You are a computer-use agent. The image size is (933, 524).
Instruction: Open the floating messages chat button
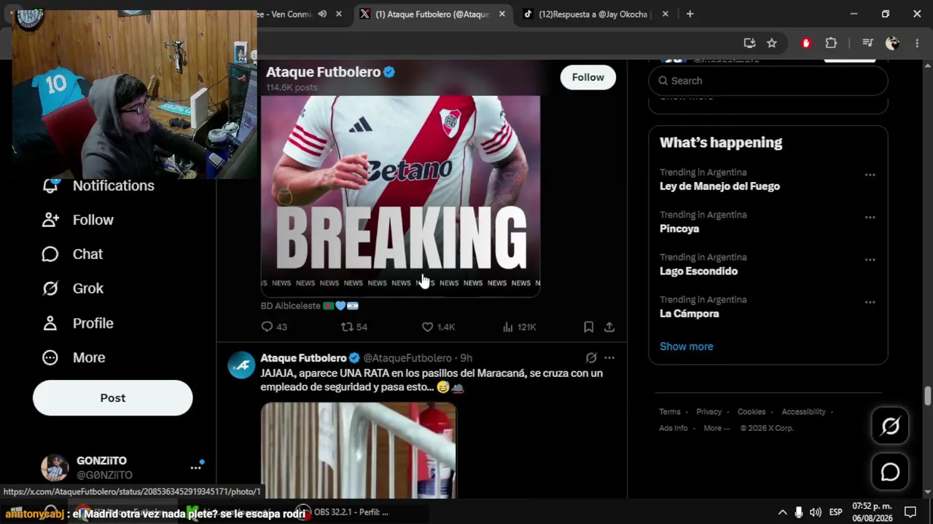[x=890, y=472]
